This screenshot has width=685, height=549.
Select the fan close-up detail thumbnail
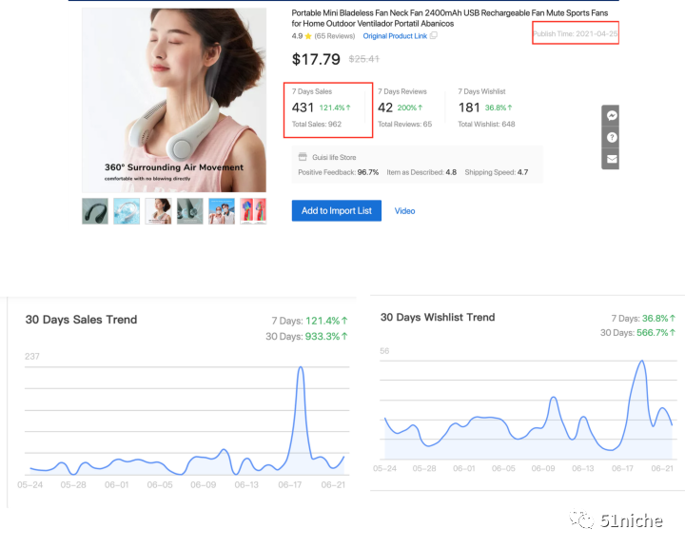[190, 211]
